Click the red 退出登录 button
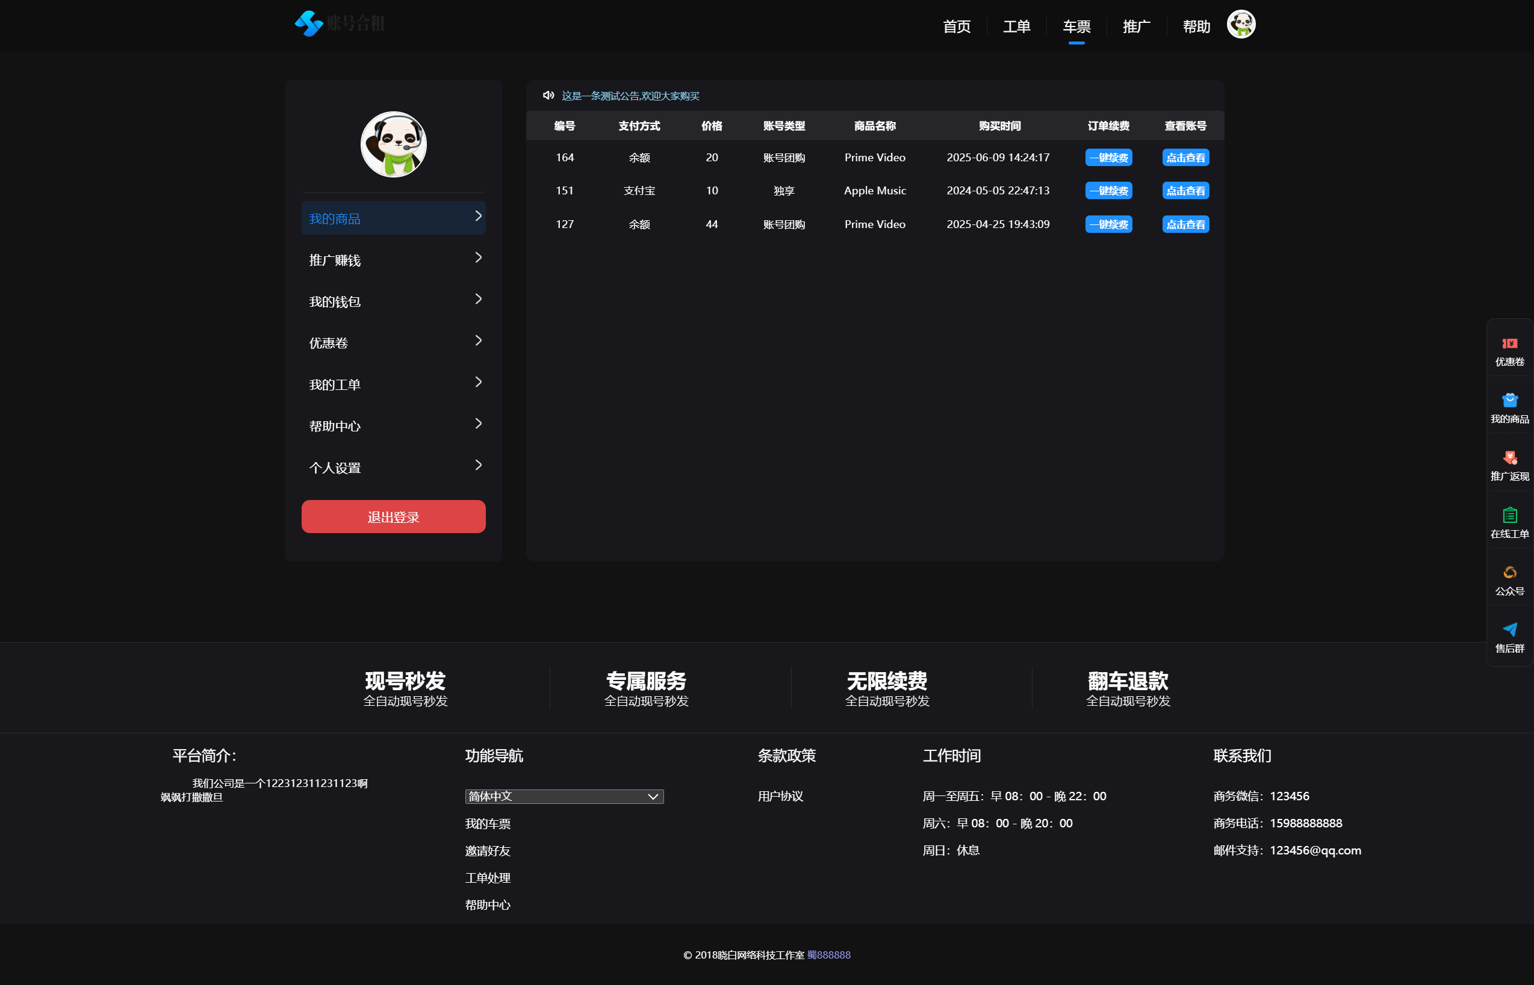The image size is (1534, 985). [393, 517]
